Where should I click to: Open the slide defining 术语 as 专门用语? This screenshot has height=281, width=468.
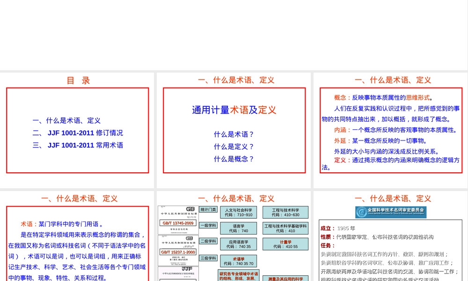(x=77, y=236)
